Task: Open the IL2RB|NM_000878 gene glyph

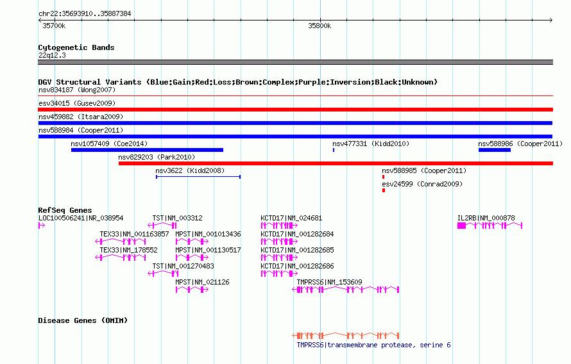Action: [490, 226]
